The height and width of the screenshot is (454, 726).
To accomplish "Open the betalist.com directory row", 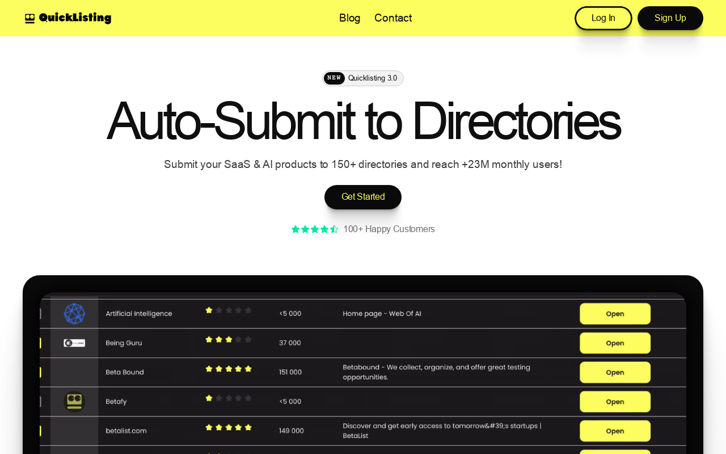I will pos(615,431).
